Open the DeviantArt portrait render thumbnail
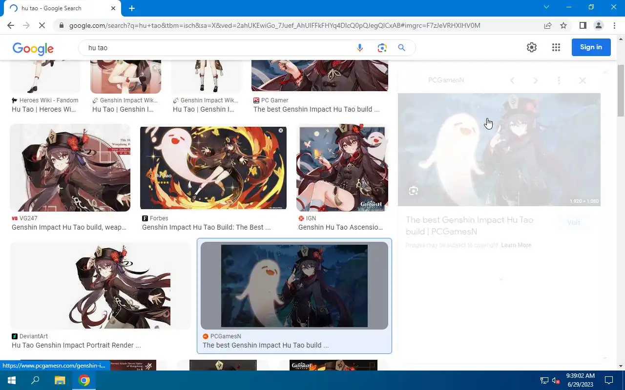 [x=100, y=286]
